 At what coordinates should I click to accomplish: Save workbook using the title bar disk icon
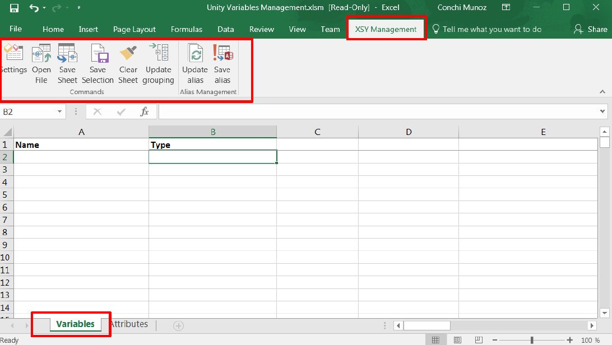(15, 8)
